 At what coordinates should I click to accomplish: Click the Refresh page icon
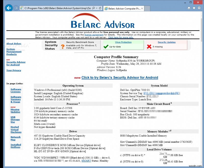tap(100, 8)
